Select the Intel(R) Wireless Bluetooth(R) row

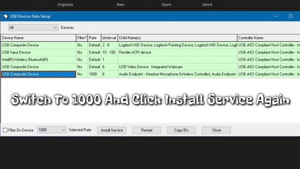[150, 60]
